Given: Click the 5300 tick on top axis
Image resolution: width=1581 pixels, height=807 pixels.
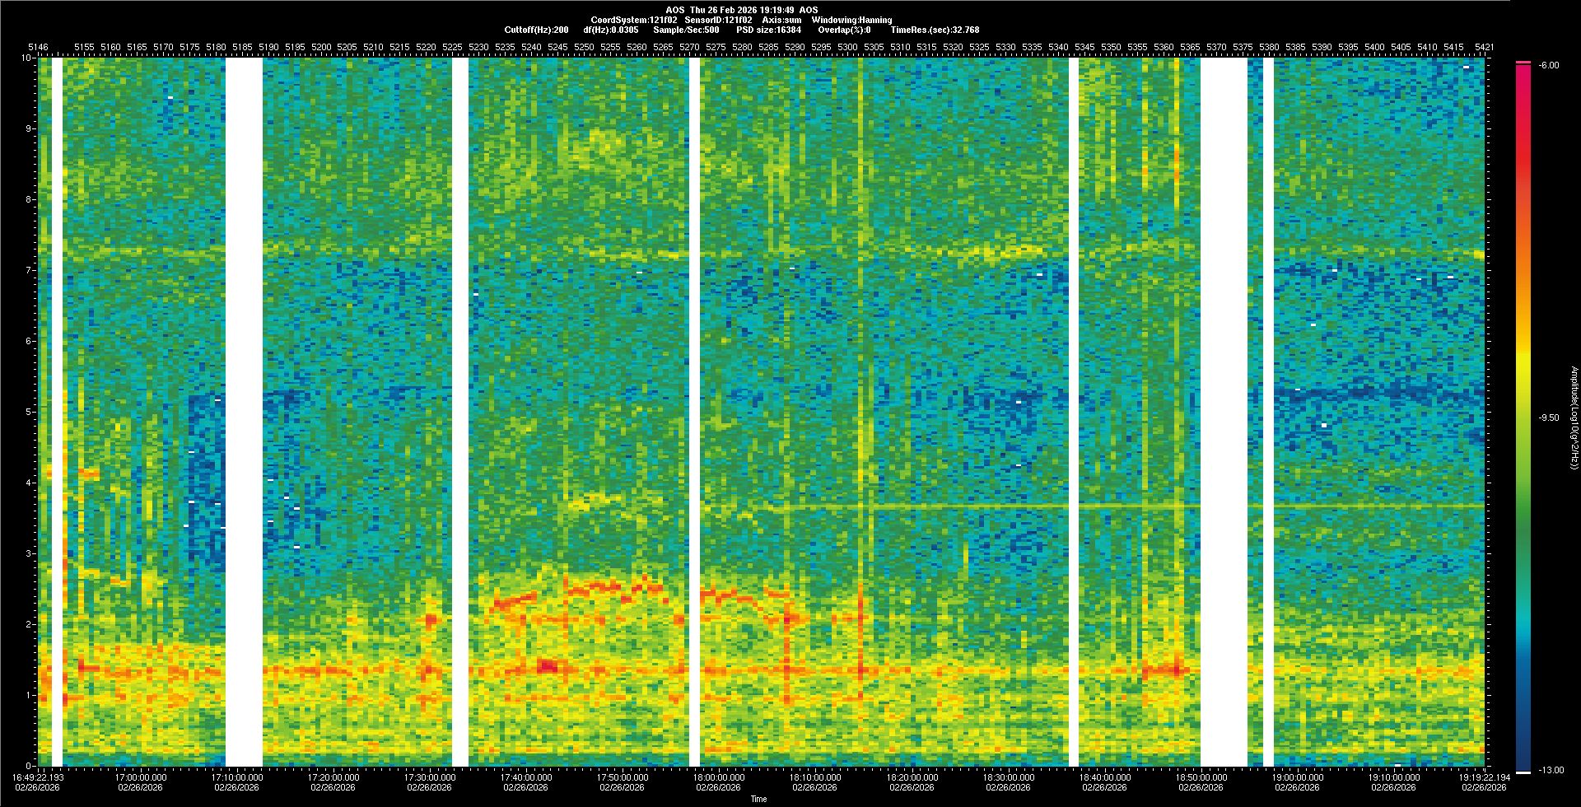Looking at the screenshot, I should point(847,47).
